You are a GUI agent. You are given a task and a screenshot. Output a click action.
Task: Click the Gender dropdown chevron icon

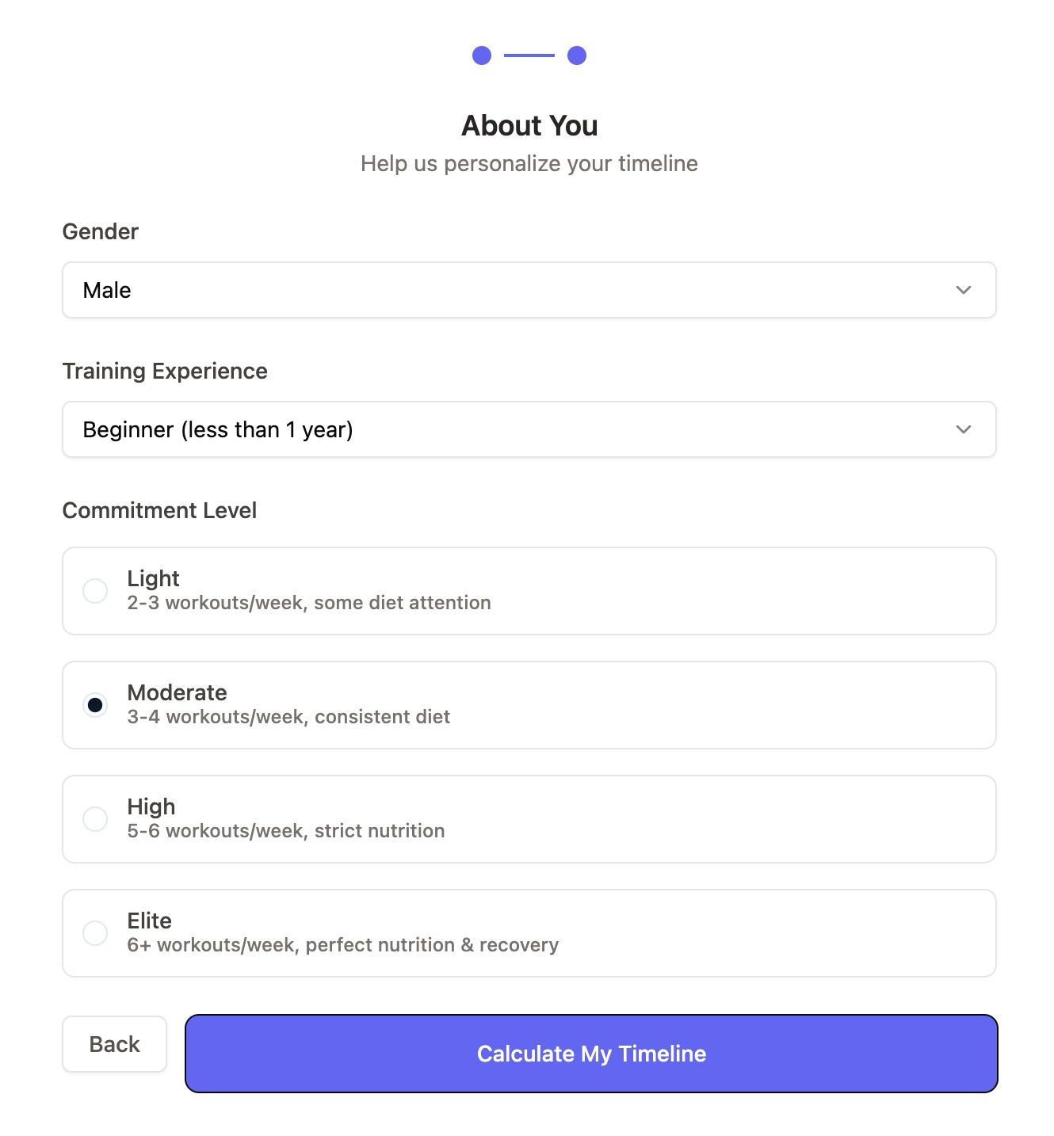(x=963, y=290)
